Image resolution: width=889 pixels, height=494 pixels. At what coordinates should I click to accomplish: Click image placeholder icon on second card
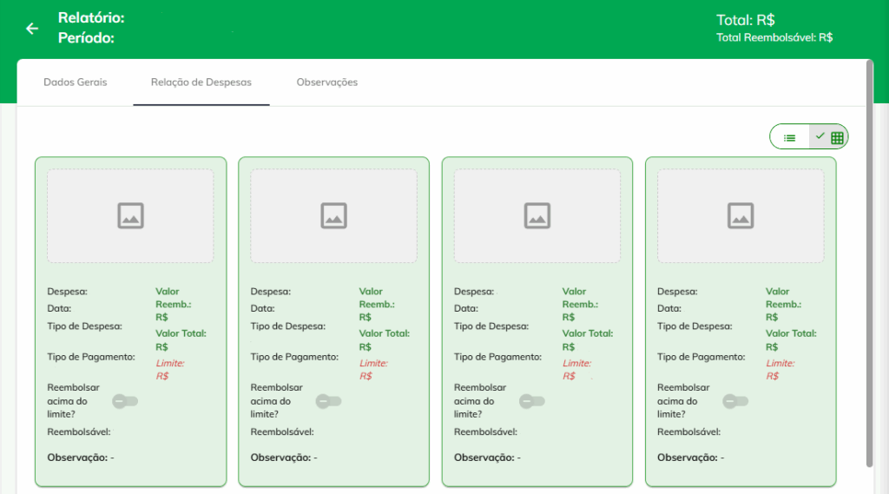tap(333, 215)
